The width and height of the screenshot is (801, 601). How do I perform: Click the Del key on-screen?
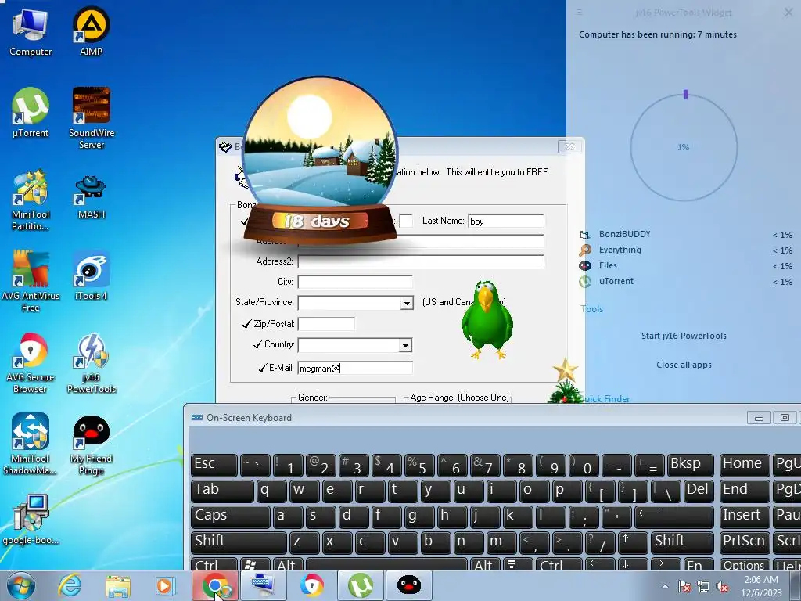pyautogui.click(x=699, y=491)
